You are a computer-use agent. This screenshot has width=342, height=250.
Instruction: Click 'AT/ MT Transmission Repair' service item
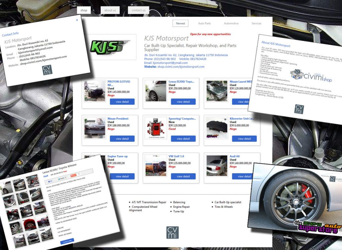click(x=149, y=202)
